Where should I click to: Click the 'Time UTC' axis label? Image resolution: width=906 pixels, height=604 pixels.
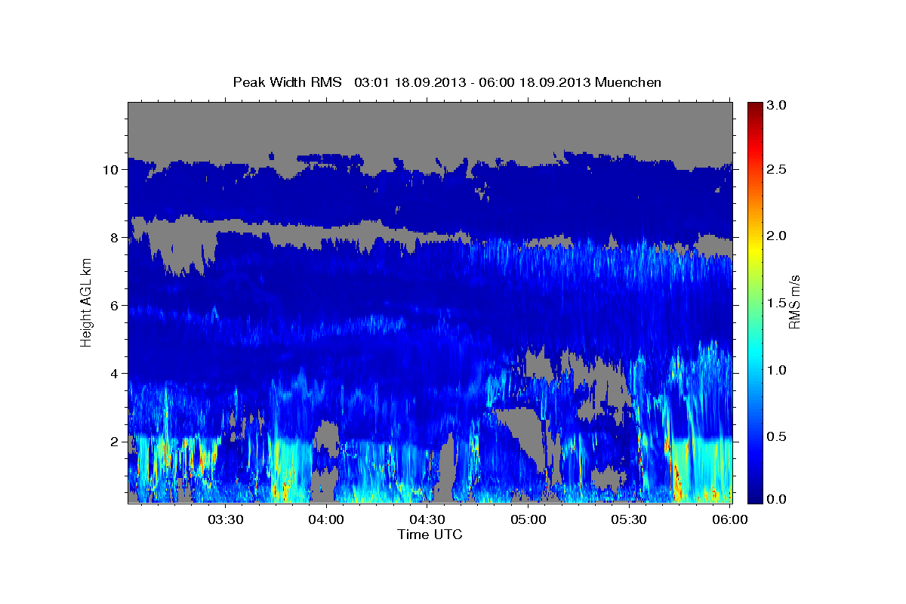pos(430,535)
